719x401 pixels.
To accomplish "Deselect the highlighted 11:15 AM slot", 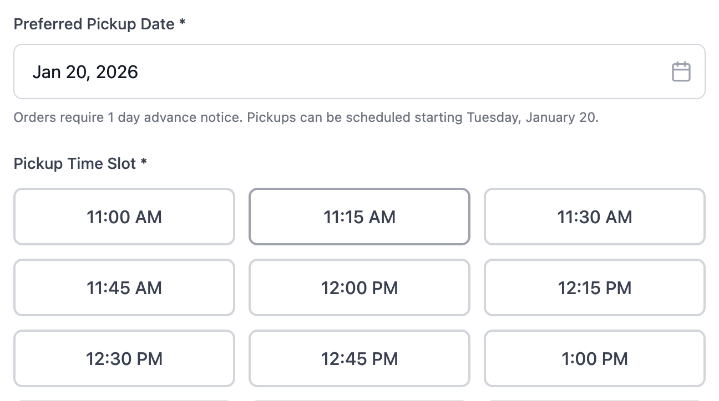I will (359, 217).
